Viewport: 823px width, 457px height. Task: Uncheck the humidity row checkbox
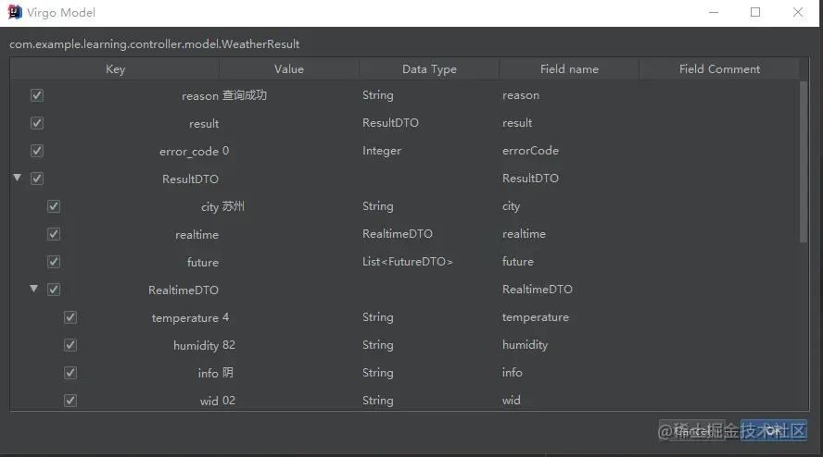pos(70,345)
